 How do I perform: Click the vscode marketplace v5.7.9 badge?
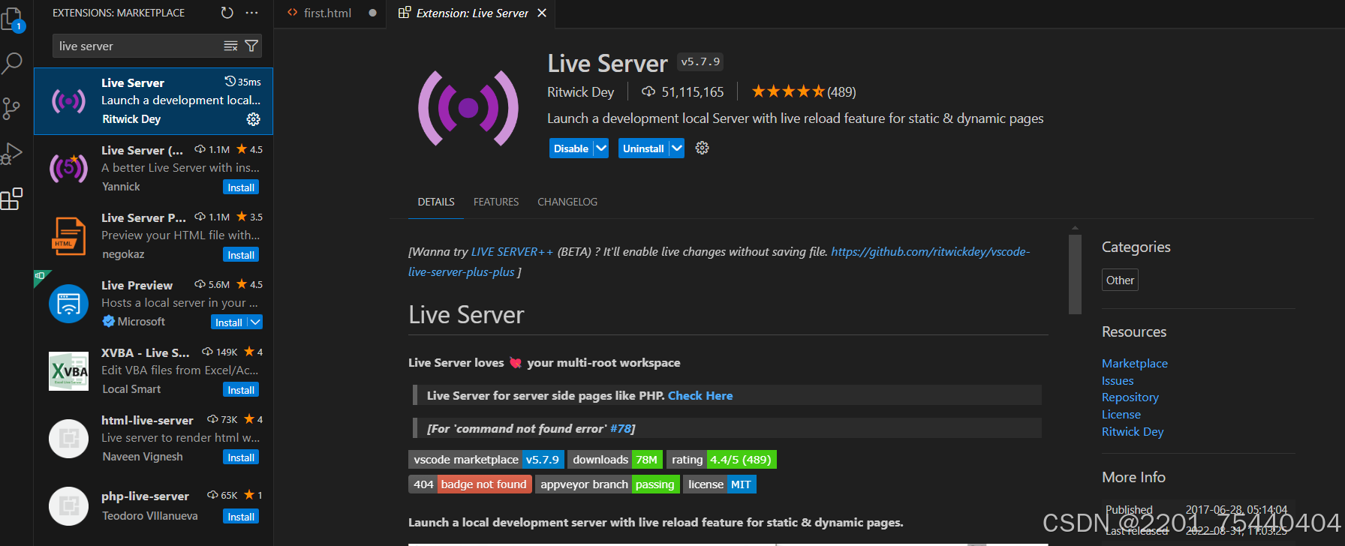pyautogui.click(x=486, y=459)
